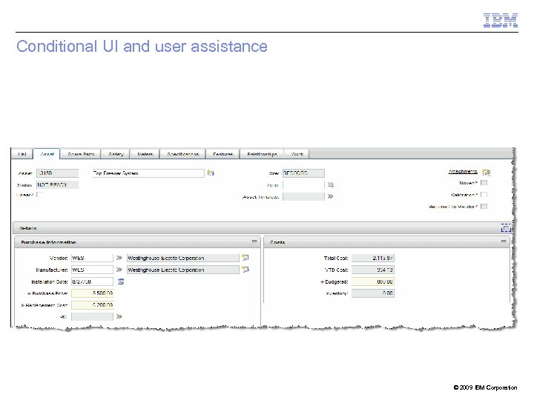Click the Manufacturer code field
This screenshot has height=400, width=534.
click(92, 270)
